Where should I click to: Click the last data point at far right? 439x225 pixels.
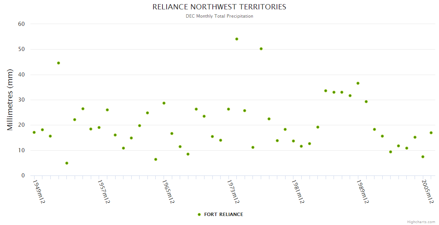pyautogui.click(x=431, y=133)
